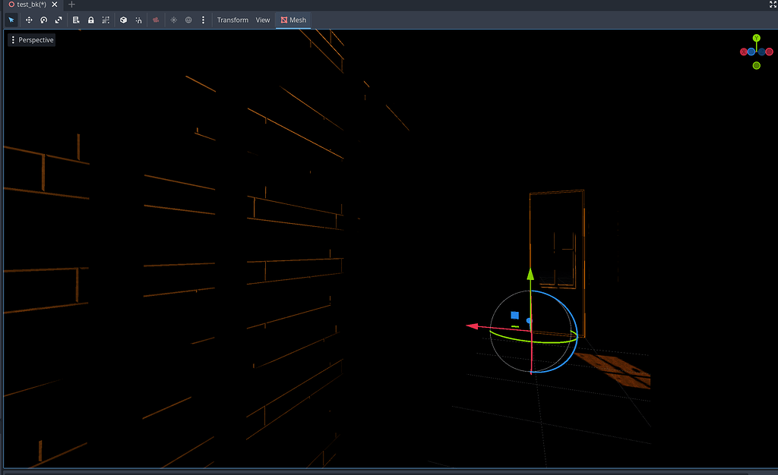Image resolution: width=778 pixels, height=475 pixels.
Task: Open the Perspective view dropdown
Action: click(x=31, y=39)
